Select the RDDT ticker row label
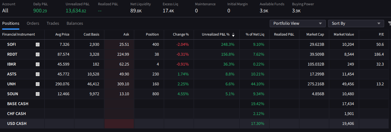Viewport: 391px width, 132px height. tap(12, 54)
